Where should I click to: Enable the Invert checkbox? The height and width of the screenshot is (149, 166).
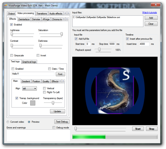(x=38, y=55)
